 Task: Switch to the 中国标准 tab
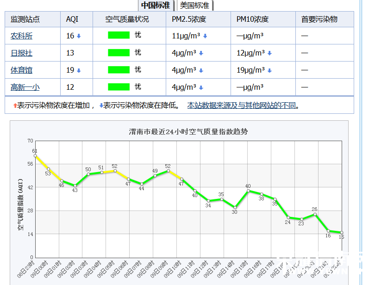pyautogui.click(x=156, y=5)
